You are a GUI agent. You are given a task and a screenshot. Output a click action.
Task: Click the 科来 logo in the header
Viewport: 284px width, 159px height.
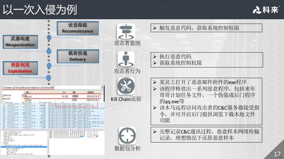point(266,10)
